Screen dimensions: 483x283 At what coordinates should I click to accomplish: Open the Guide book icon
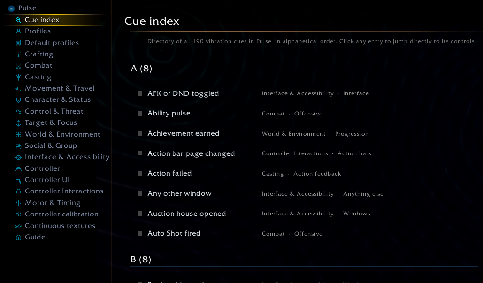[x=18, y=237]
